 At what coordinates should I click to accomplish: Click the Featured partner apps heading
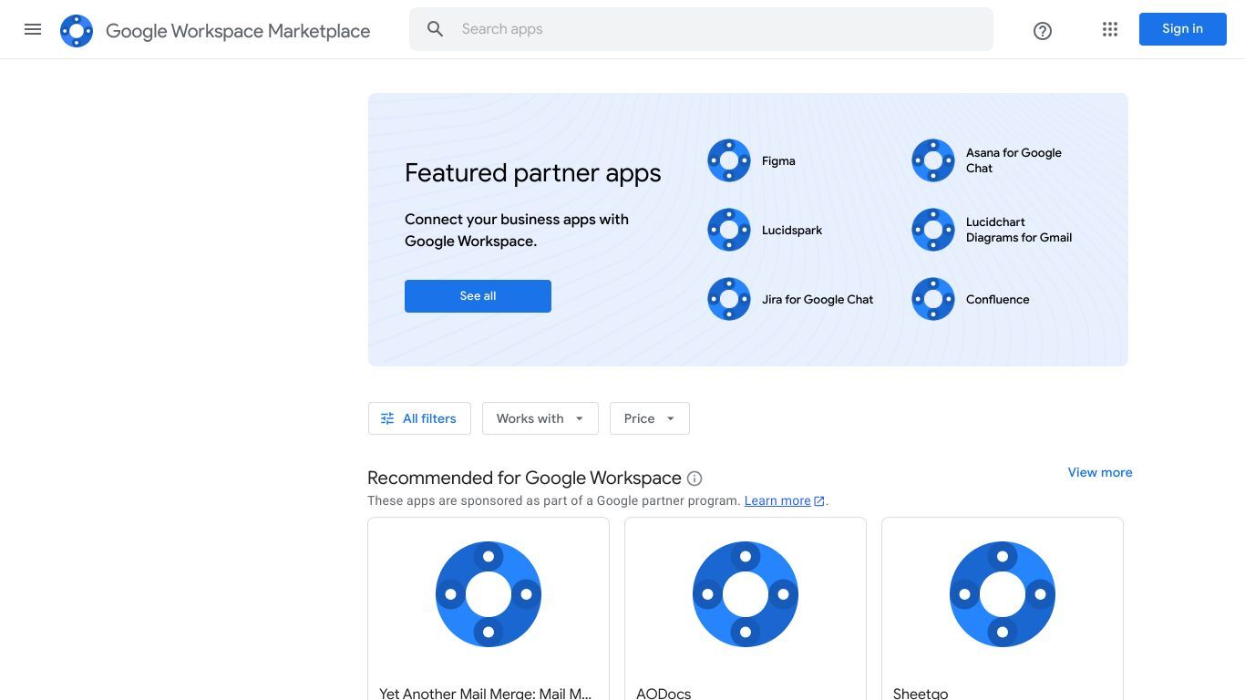533,173
